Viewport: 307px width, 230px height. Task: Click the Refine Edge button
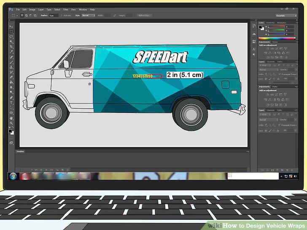tap(144, 16)
